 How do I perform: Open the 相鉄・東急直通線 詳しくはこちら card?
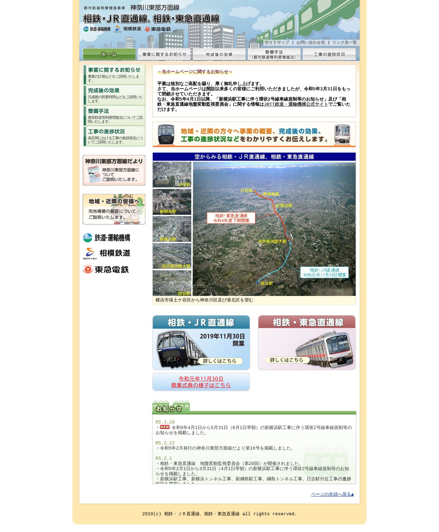coord(307,342)
